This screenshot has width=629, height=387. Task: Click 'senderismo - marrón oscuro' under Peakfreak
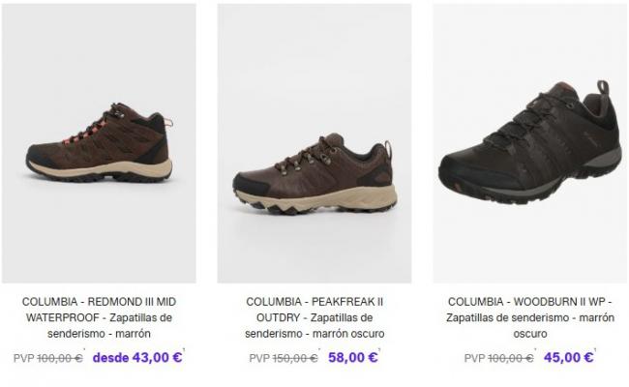pyautogui.click(x=314, y=334)
